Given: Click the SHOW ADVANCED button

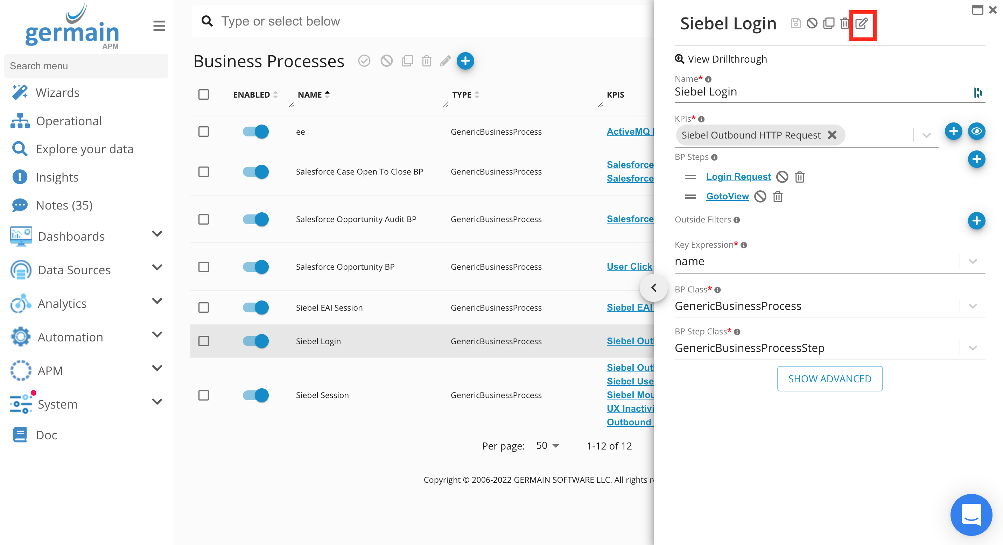Looking at the screenshot, I should [x=829, y=379].
